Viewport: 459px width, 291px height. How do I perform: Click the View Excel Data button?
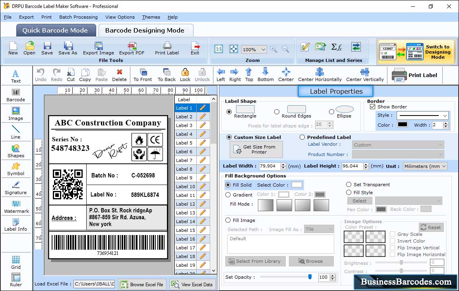[x=192, y=284]
